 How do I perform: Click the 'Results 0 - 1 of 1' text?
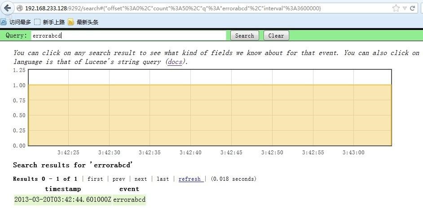(45, 179)
